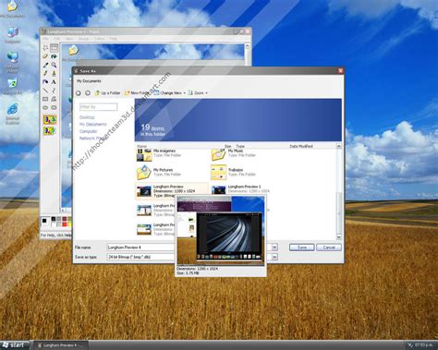Go Up a Folder in Save As
Image resolution: width=438 pixels, height=350 pixels.
[x=107, y=92]
